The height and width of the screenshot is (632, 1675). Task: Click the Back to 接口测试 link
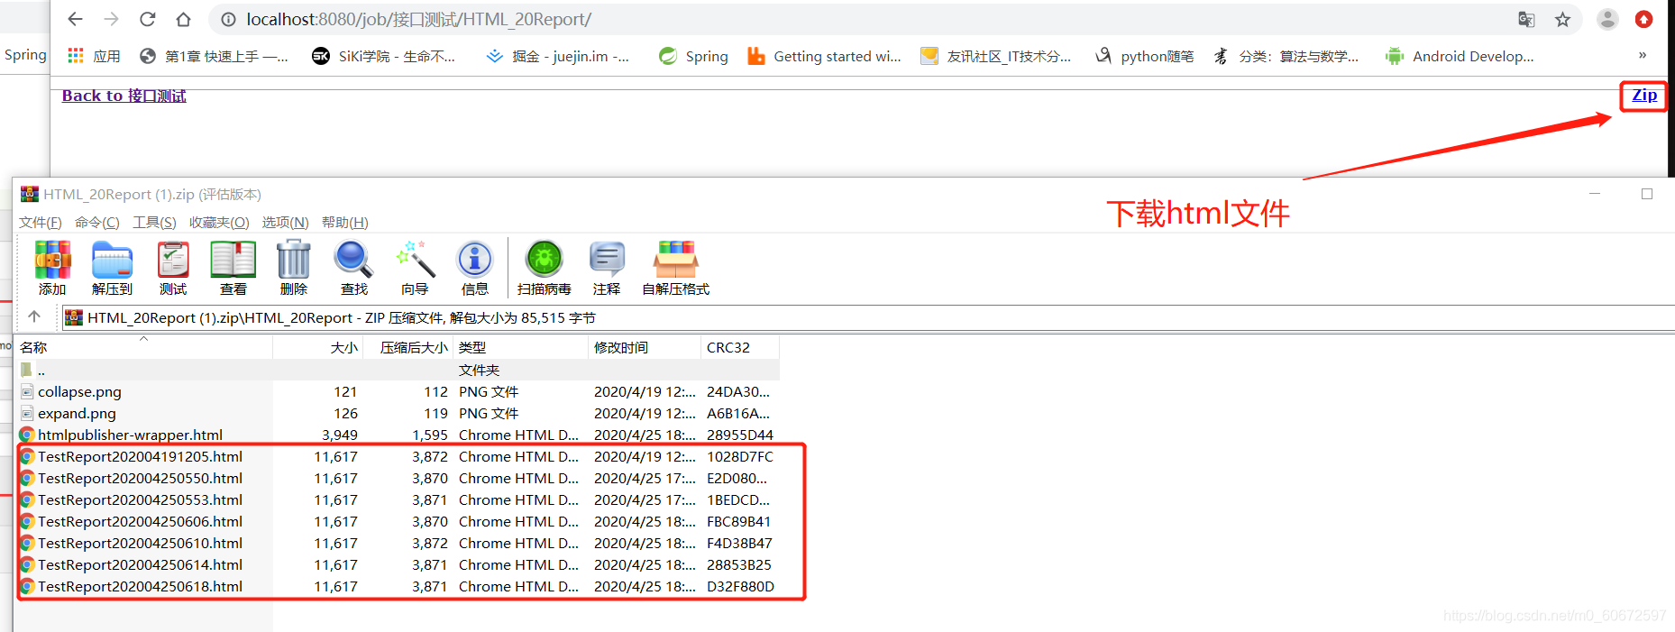pos(124,96)
